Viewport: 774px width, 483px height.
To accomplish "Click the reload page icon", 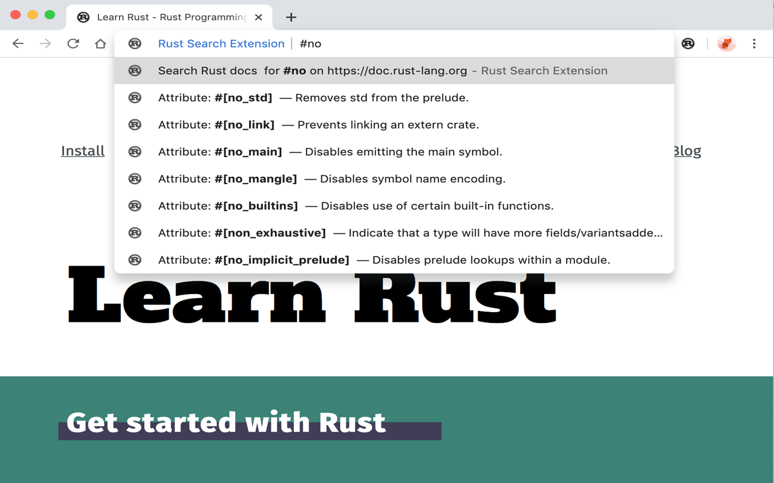I will [x=73, y=43].
